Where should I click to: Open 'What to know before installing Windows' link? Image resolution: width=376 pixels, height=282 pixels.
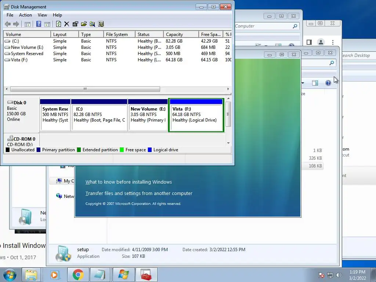point(129,182)
